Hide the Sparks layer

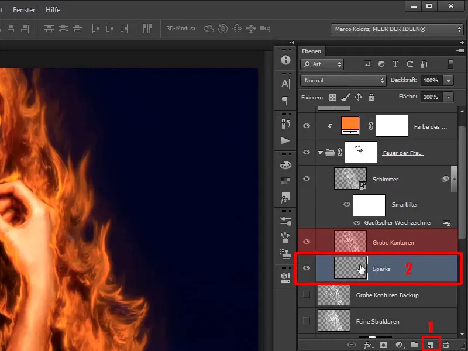307,268
